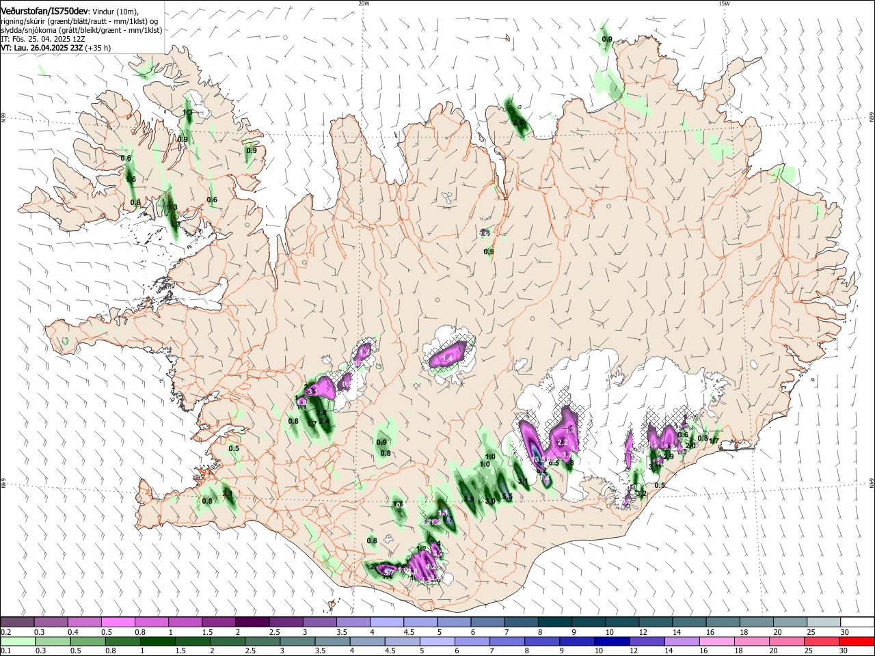Pick the 1.5–2 magenta snow legend swatch
Screen dimensions: 875x656
point(219,622)
